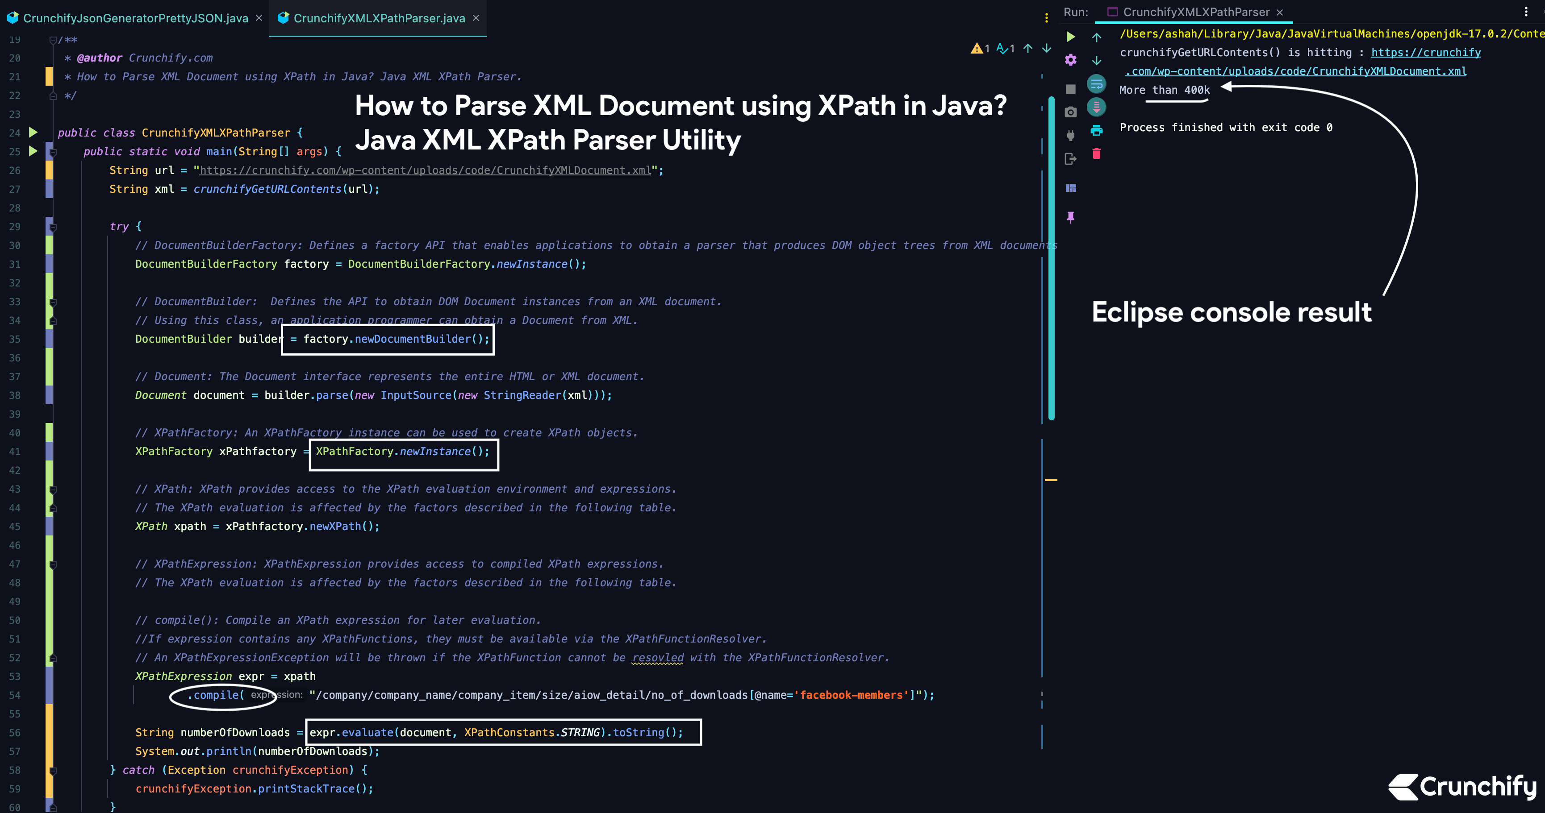This screenshot has height=813, width=1545.
Task: Rerun the CrunchifyXMLXPathParser program
Action: (1071, 37)
